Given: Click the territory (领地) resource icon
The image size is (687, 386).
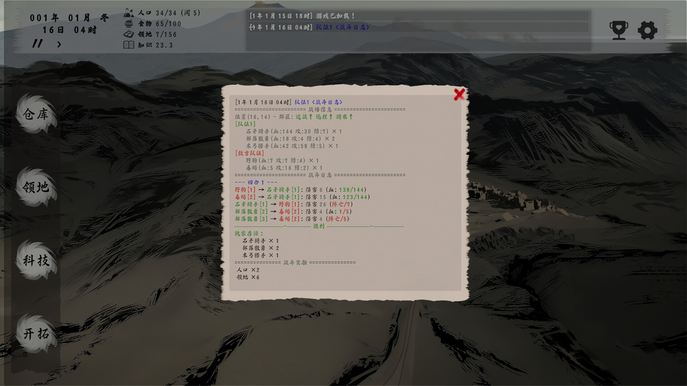Looking at the screenshot, I should pyautogui.click(x=128, y=34).
